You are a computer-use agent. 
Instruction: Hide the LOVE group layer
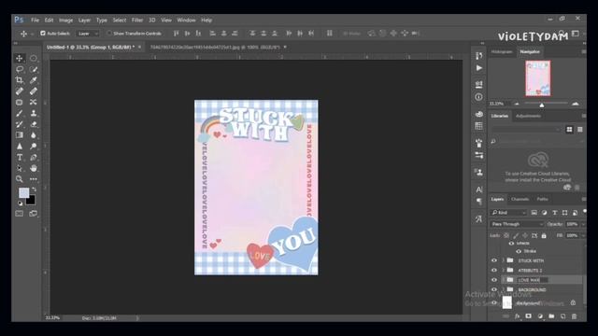(494, 280)
